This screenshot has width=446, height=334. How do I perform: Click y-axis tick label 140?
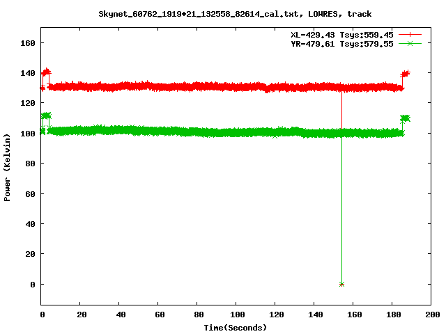tap(28, 73)
